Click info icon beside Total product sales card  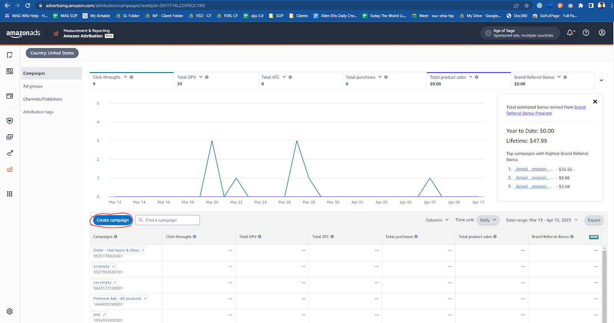(477, 77)
